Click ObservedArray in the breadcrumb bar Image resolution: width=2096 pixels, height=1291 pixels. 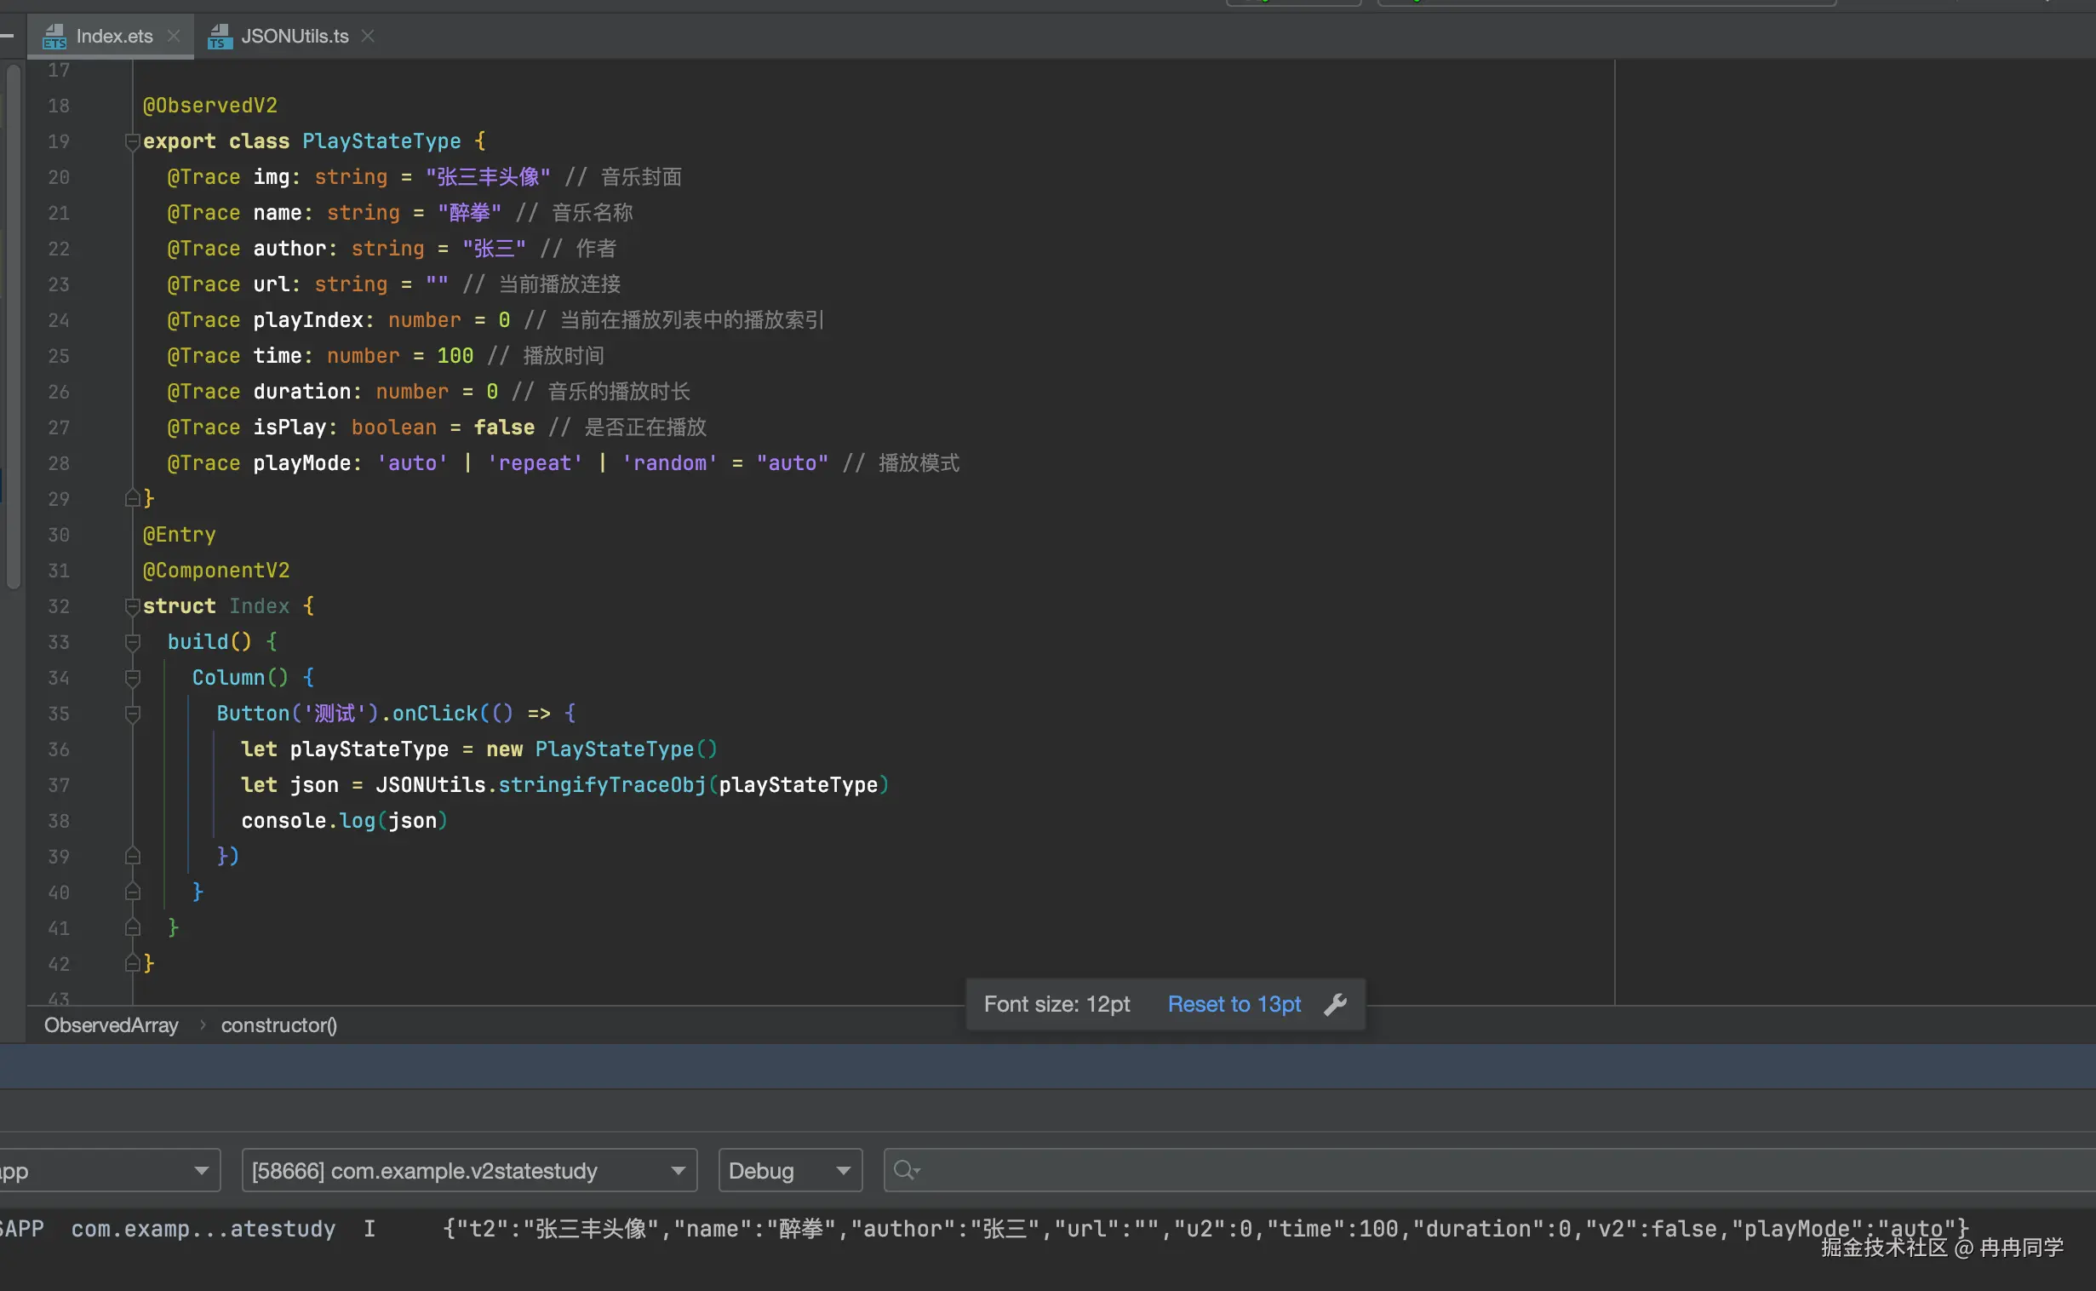click(x=111, y=1025)
